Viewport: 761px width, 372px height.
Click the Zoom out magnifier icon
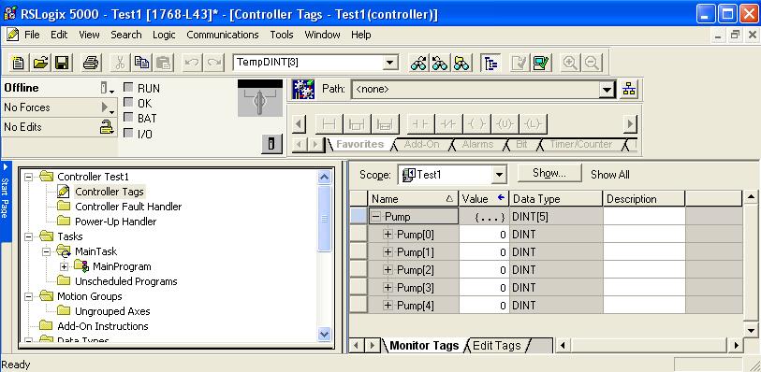point(592,63)
